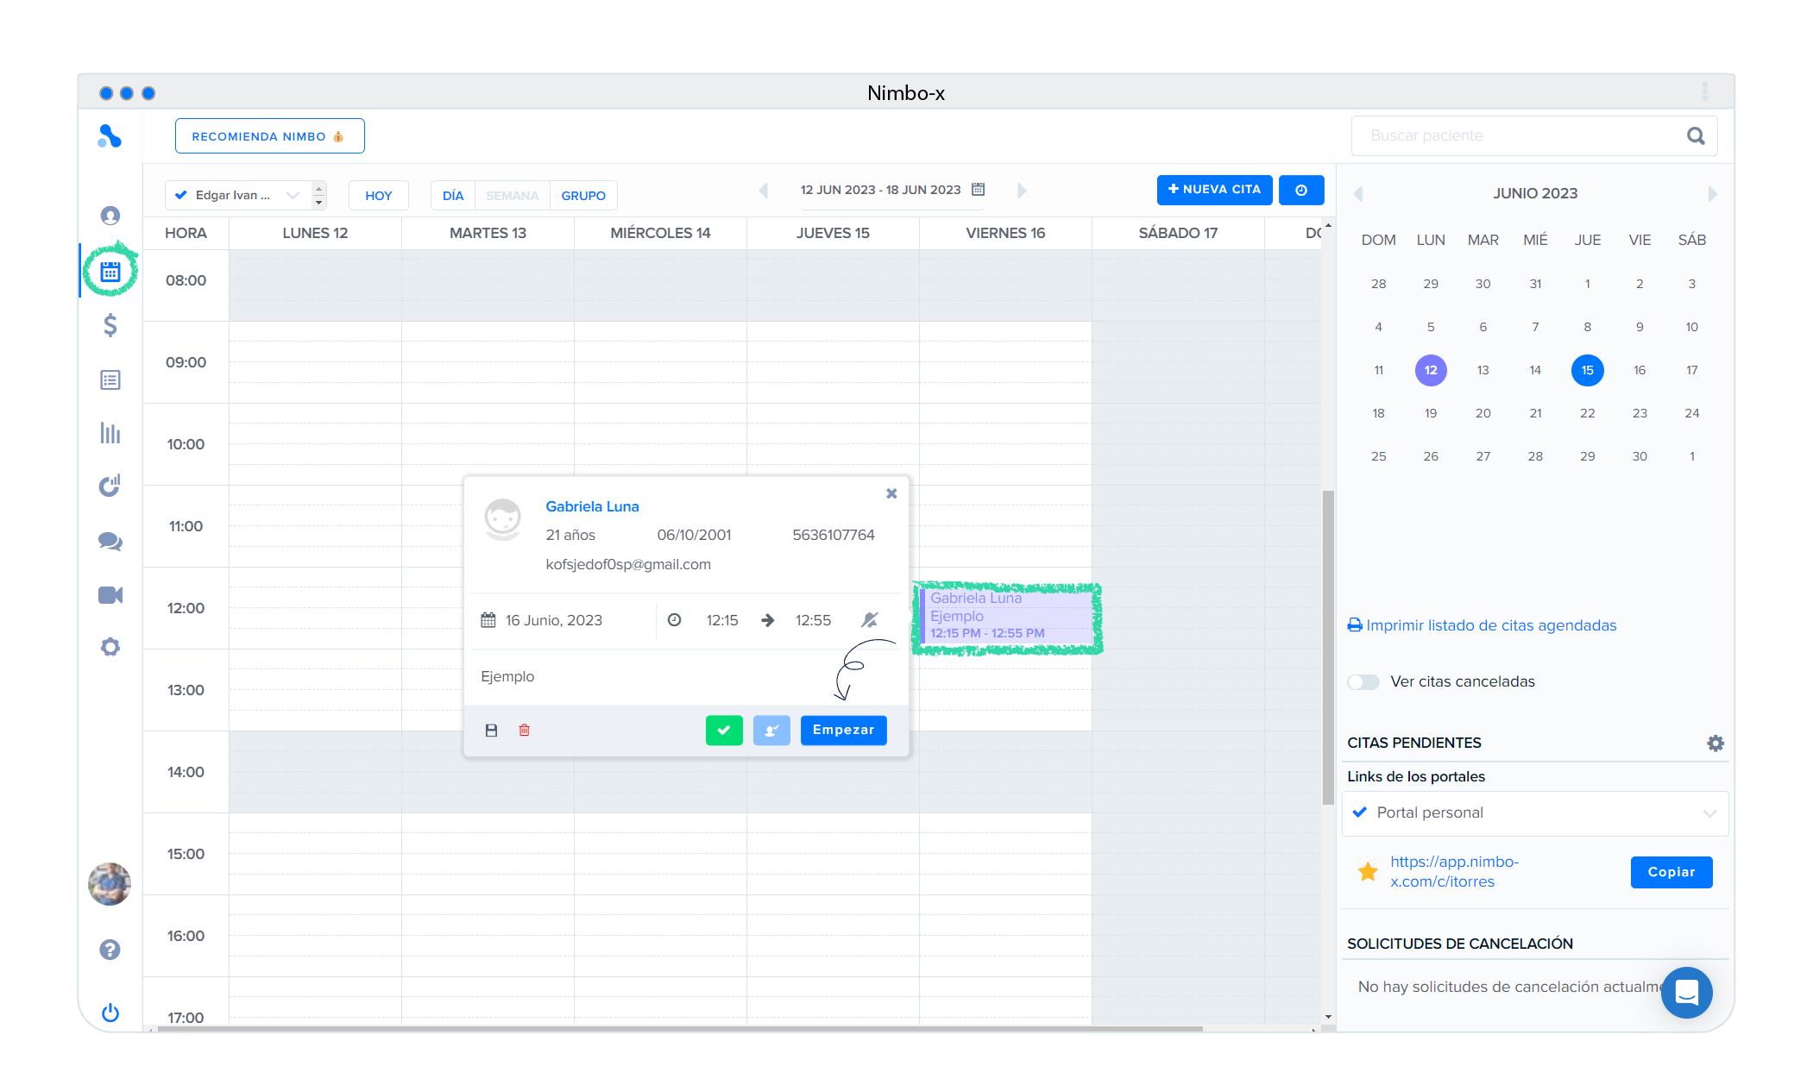Go to next month in mini calendar
This screenshot has width=1813, height=1079.
click(x=1712, y=194)
